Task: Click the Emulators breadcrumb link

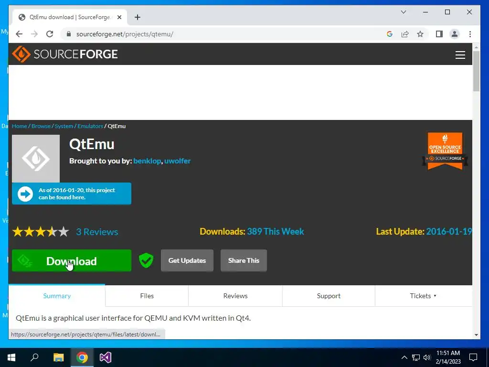Action: [x=90, y=126]
